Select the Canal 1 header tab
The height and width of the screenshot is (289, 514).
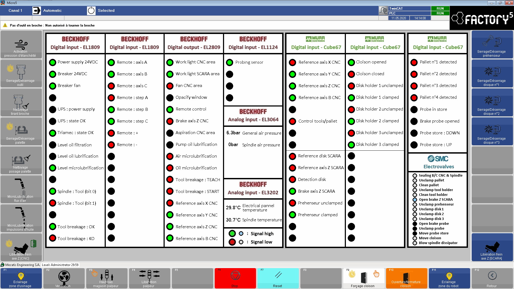[15, 11]
